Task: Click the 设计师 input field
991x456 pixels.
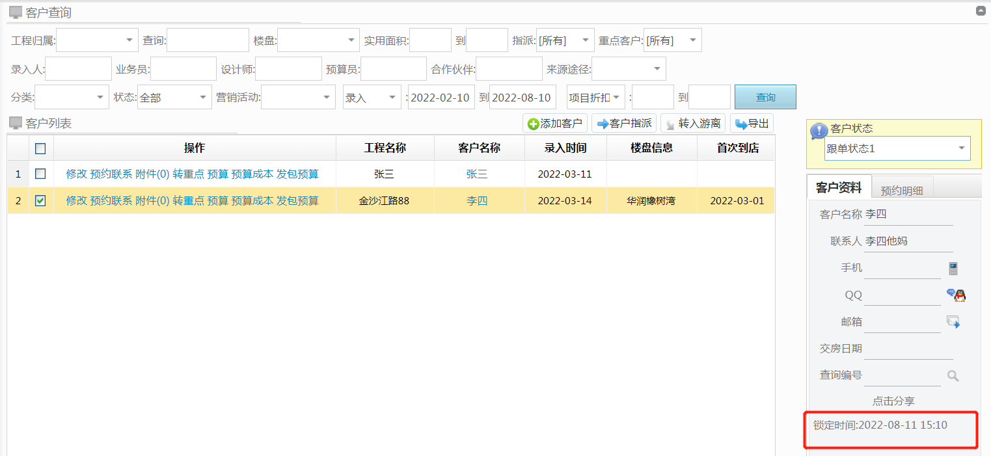Action: pyautogui.click(x=288, y=69)
